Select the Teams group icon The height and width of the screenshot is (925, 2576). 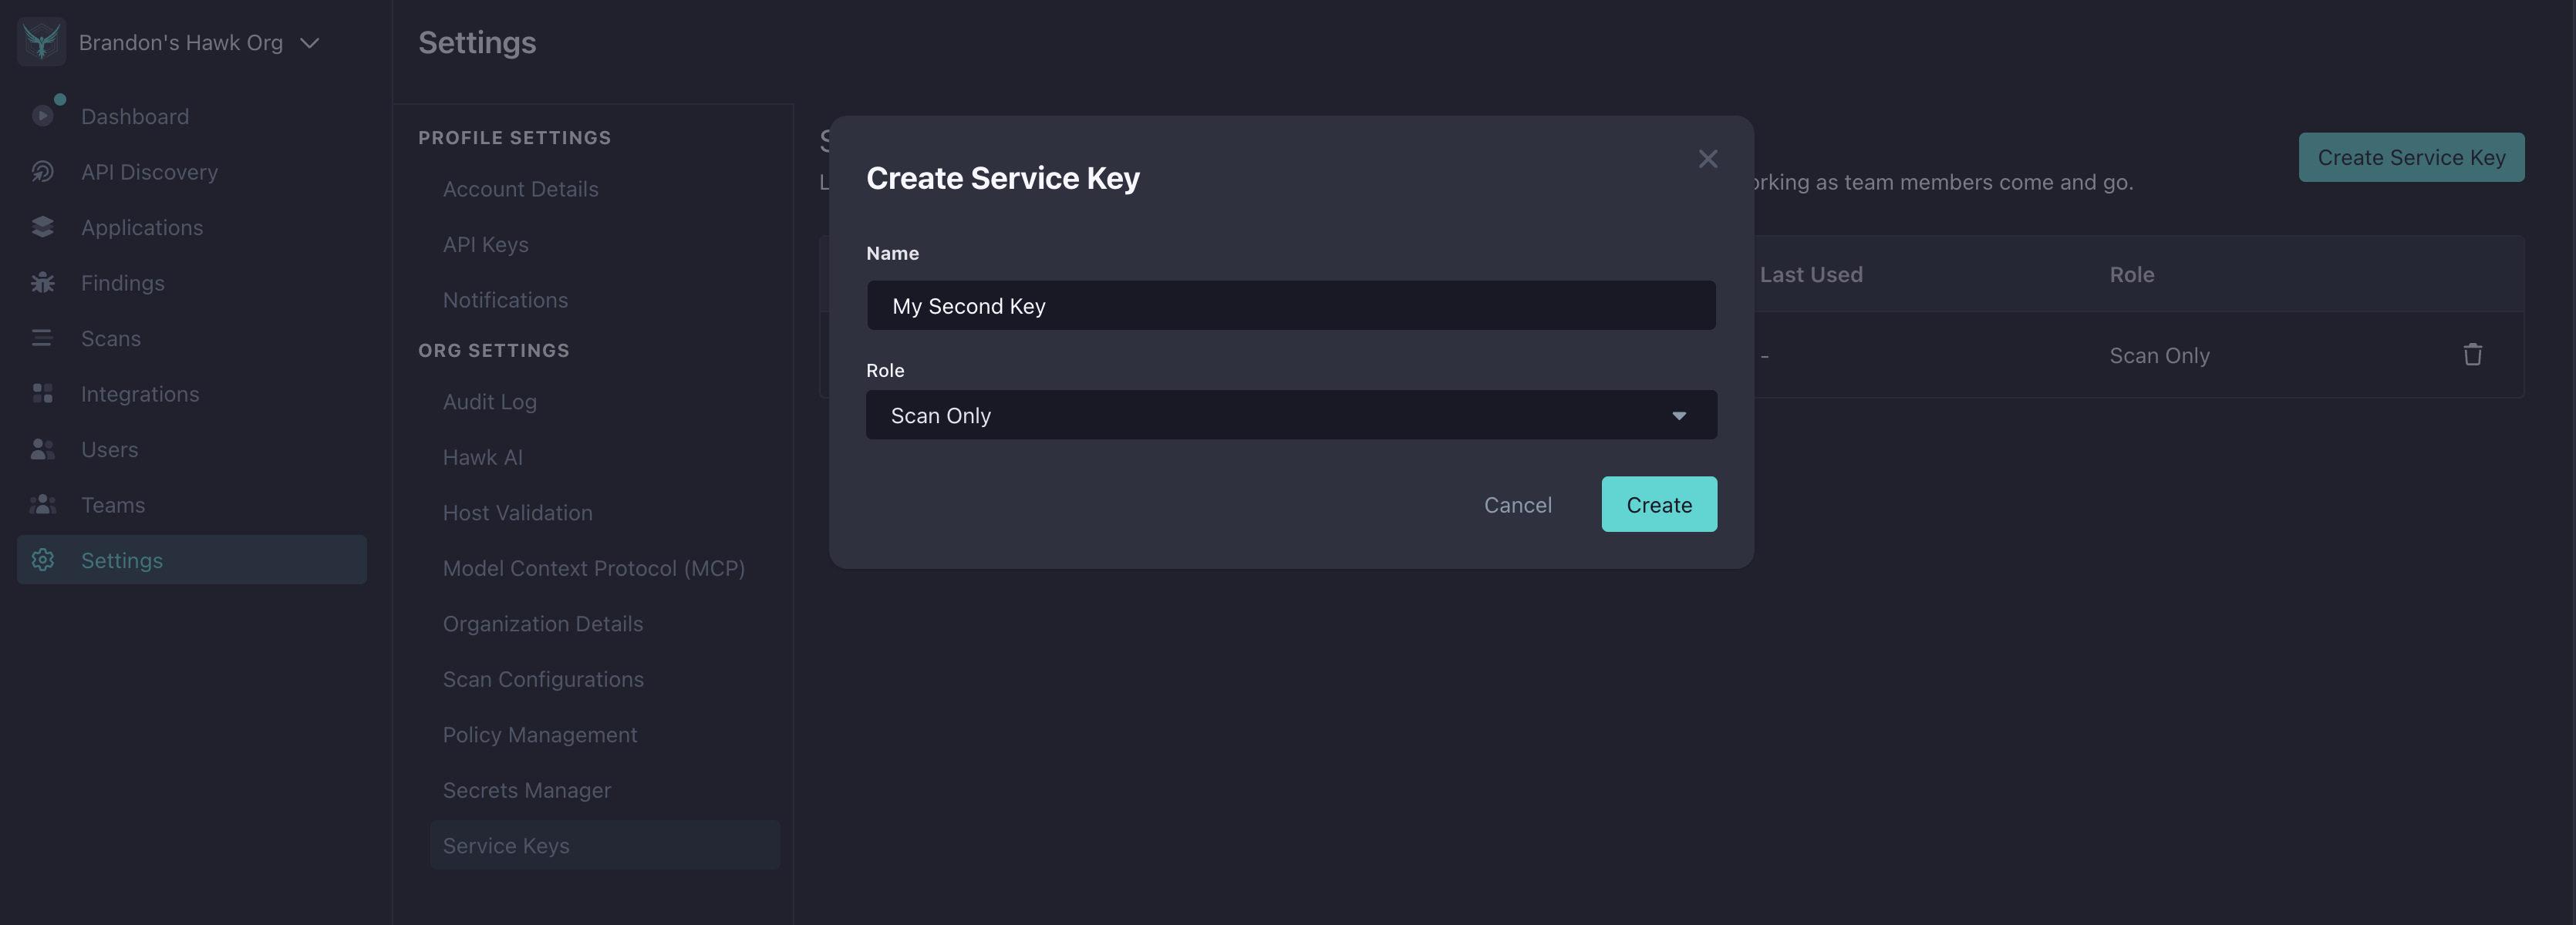pyautogui.click(x=42, y=504)
